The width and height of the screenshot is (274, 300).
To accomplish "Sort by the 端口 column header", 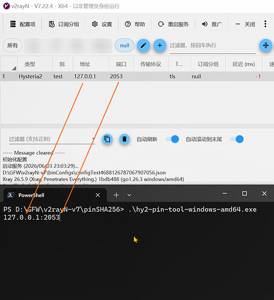I will coord(121,64).
